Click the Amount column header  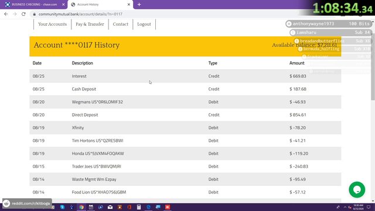pos(297,63)
